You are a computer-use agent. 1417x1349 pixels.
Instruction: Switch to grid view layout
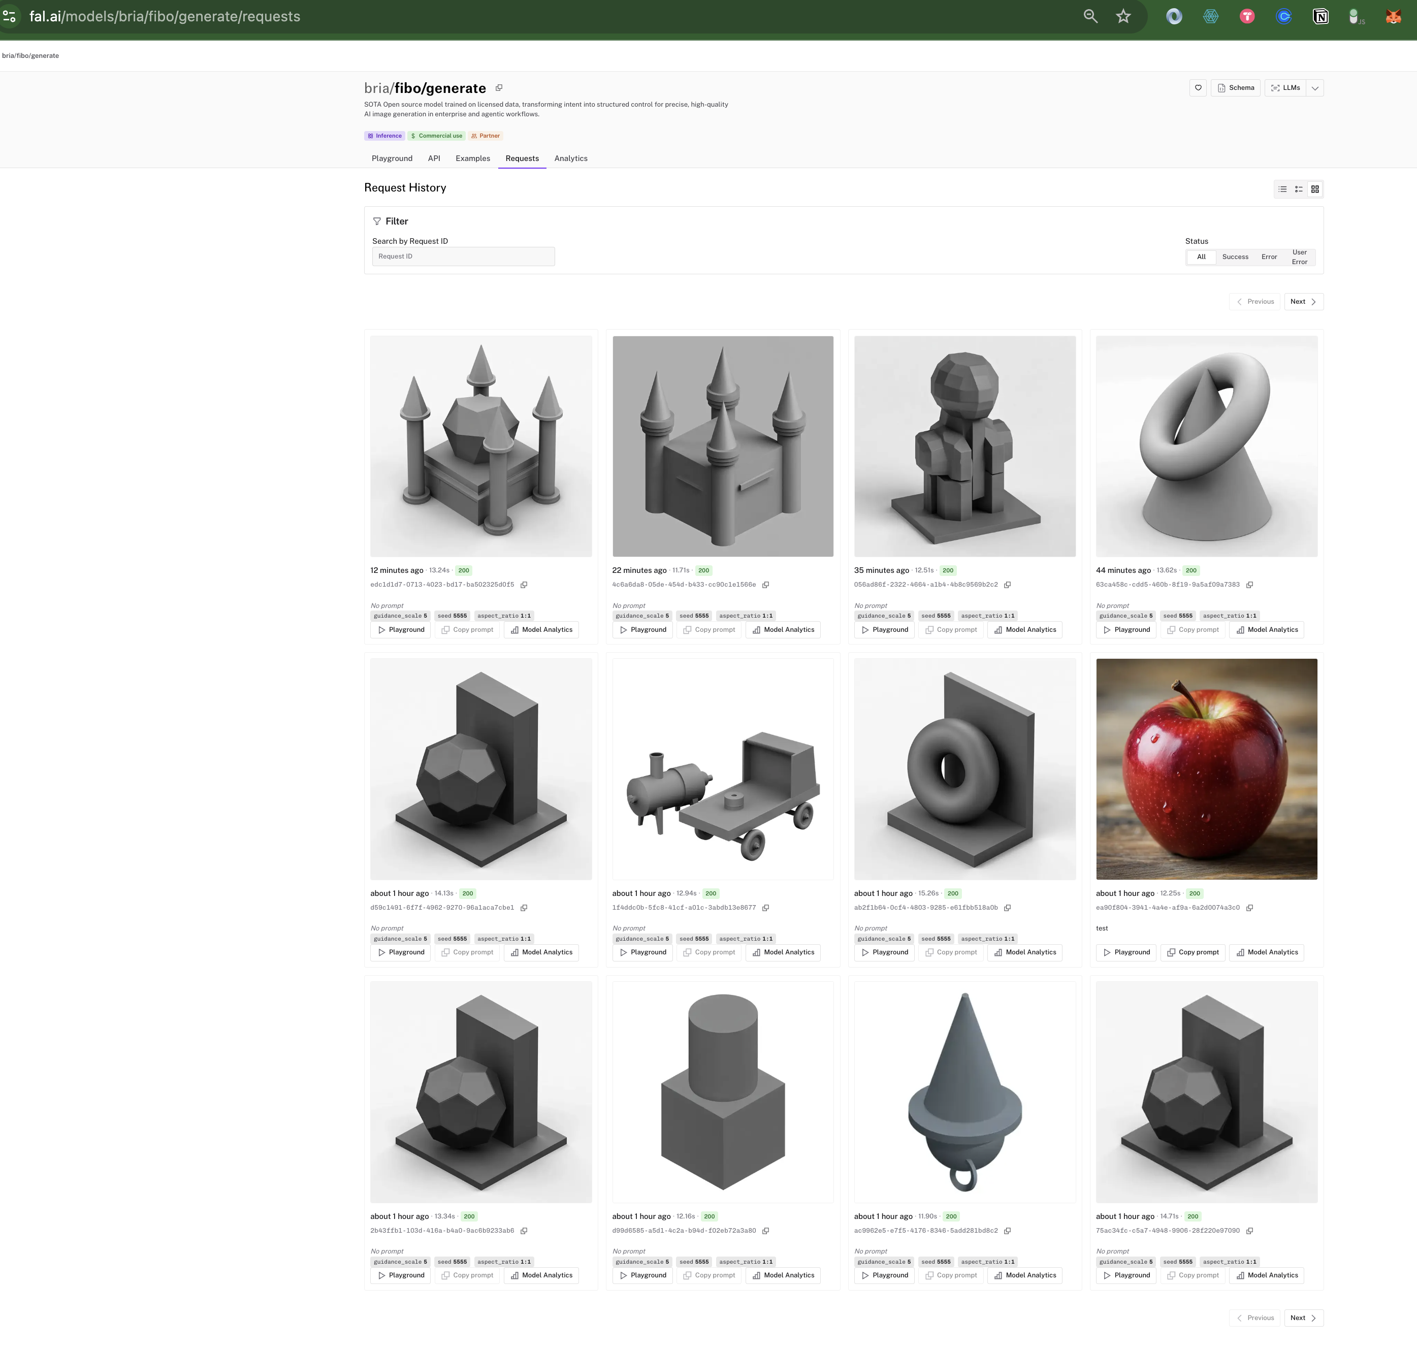point(1315,189)
